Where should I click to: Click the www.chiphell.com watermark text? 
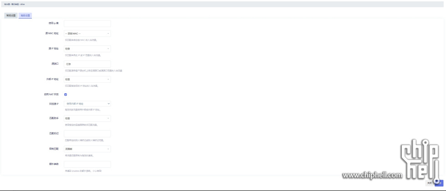372,175
